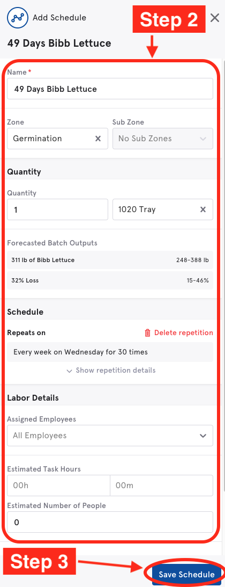225x587 pixels.
Task: Open the Assigned Employees dropdown
Action: pyautogui.click(x=110, y=436)
